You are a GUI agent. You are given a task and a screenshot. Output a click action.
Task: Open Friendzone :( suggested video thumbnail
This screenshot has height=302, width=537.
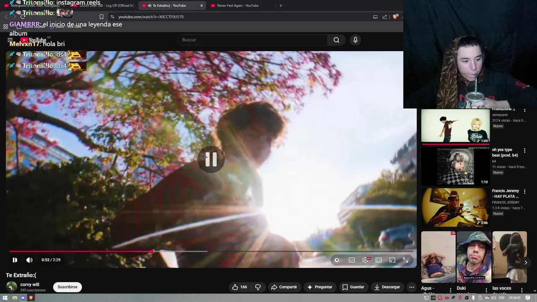coord(455,126)
